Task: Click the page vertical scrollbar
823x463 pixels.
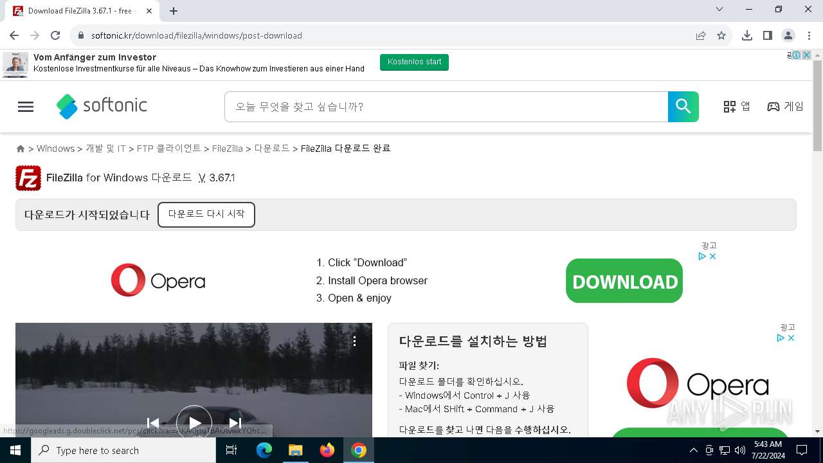Action: tap(818, 107)
